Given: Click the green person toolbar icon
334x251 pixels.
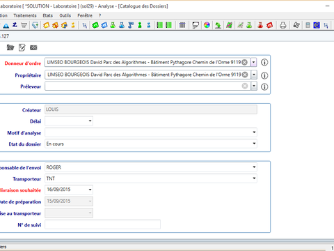Looking at the screenshot, I should click(x=140, y=25).
